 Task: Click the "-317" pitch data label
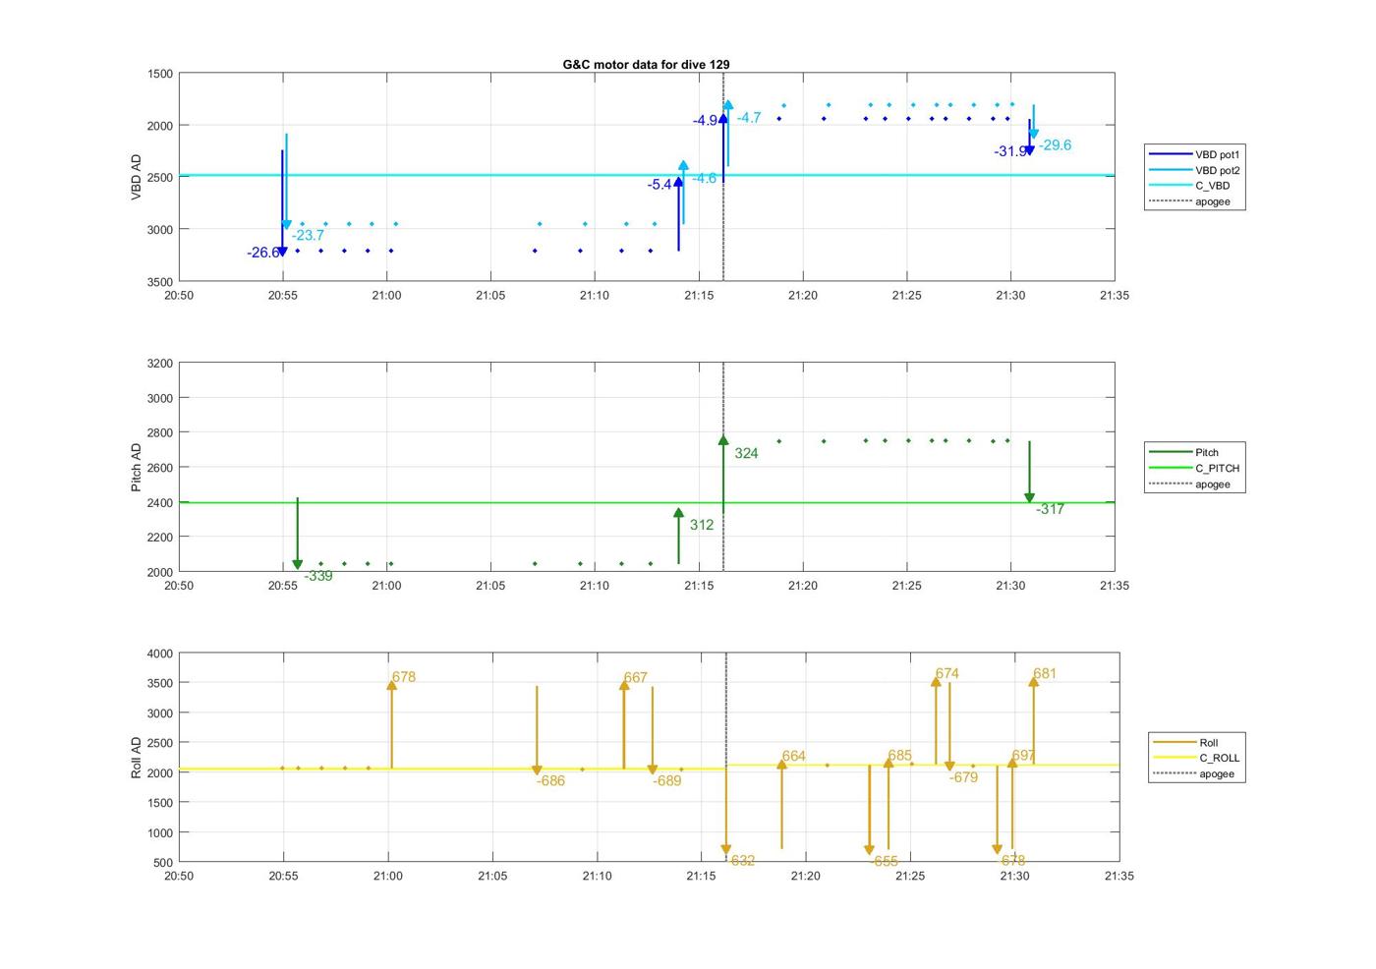(1050, 509)
